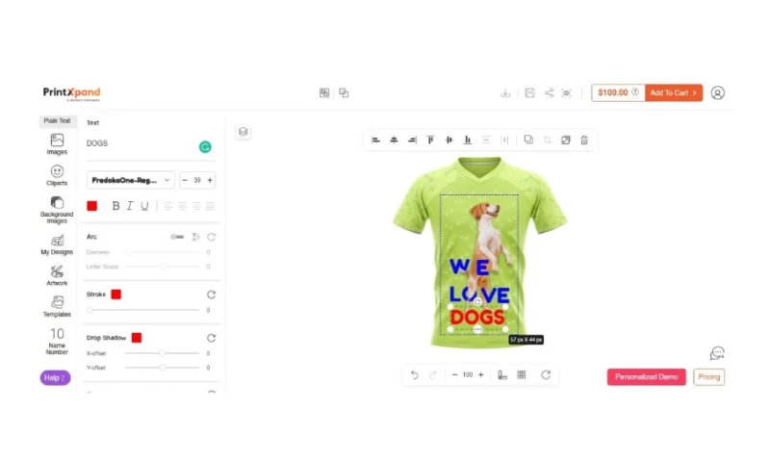Click the preview icon in header

coord(566,92)
